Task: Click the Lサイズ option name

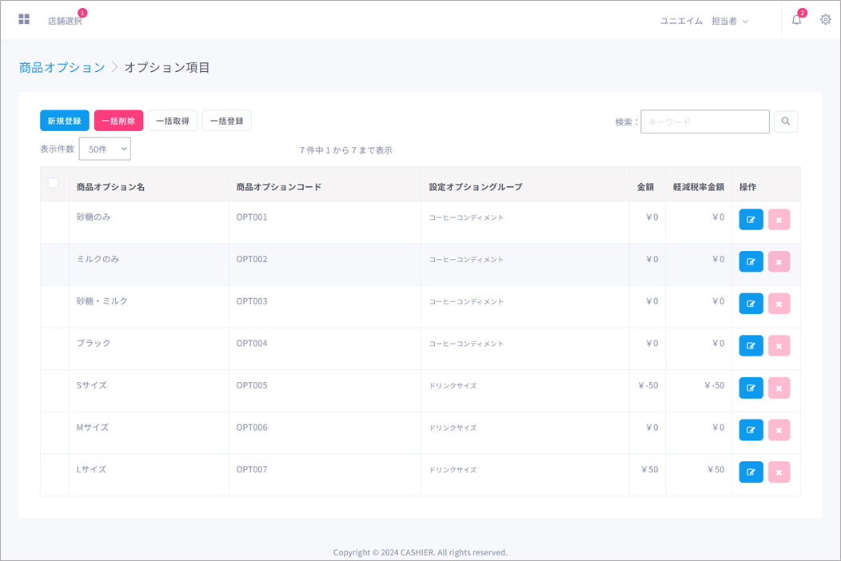Action: pyautogui.click(x=91, y=469)
